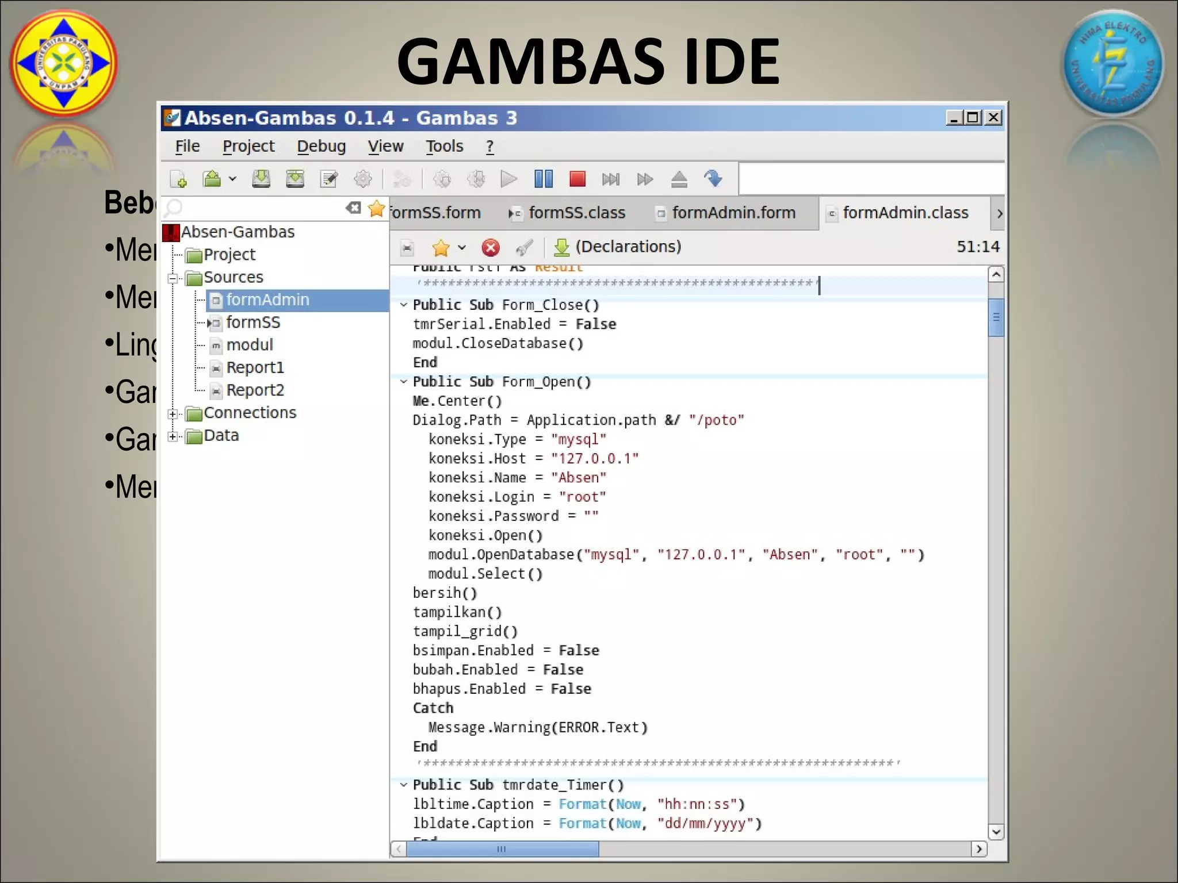Open the View menu

(x=385, y=146)
